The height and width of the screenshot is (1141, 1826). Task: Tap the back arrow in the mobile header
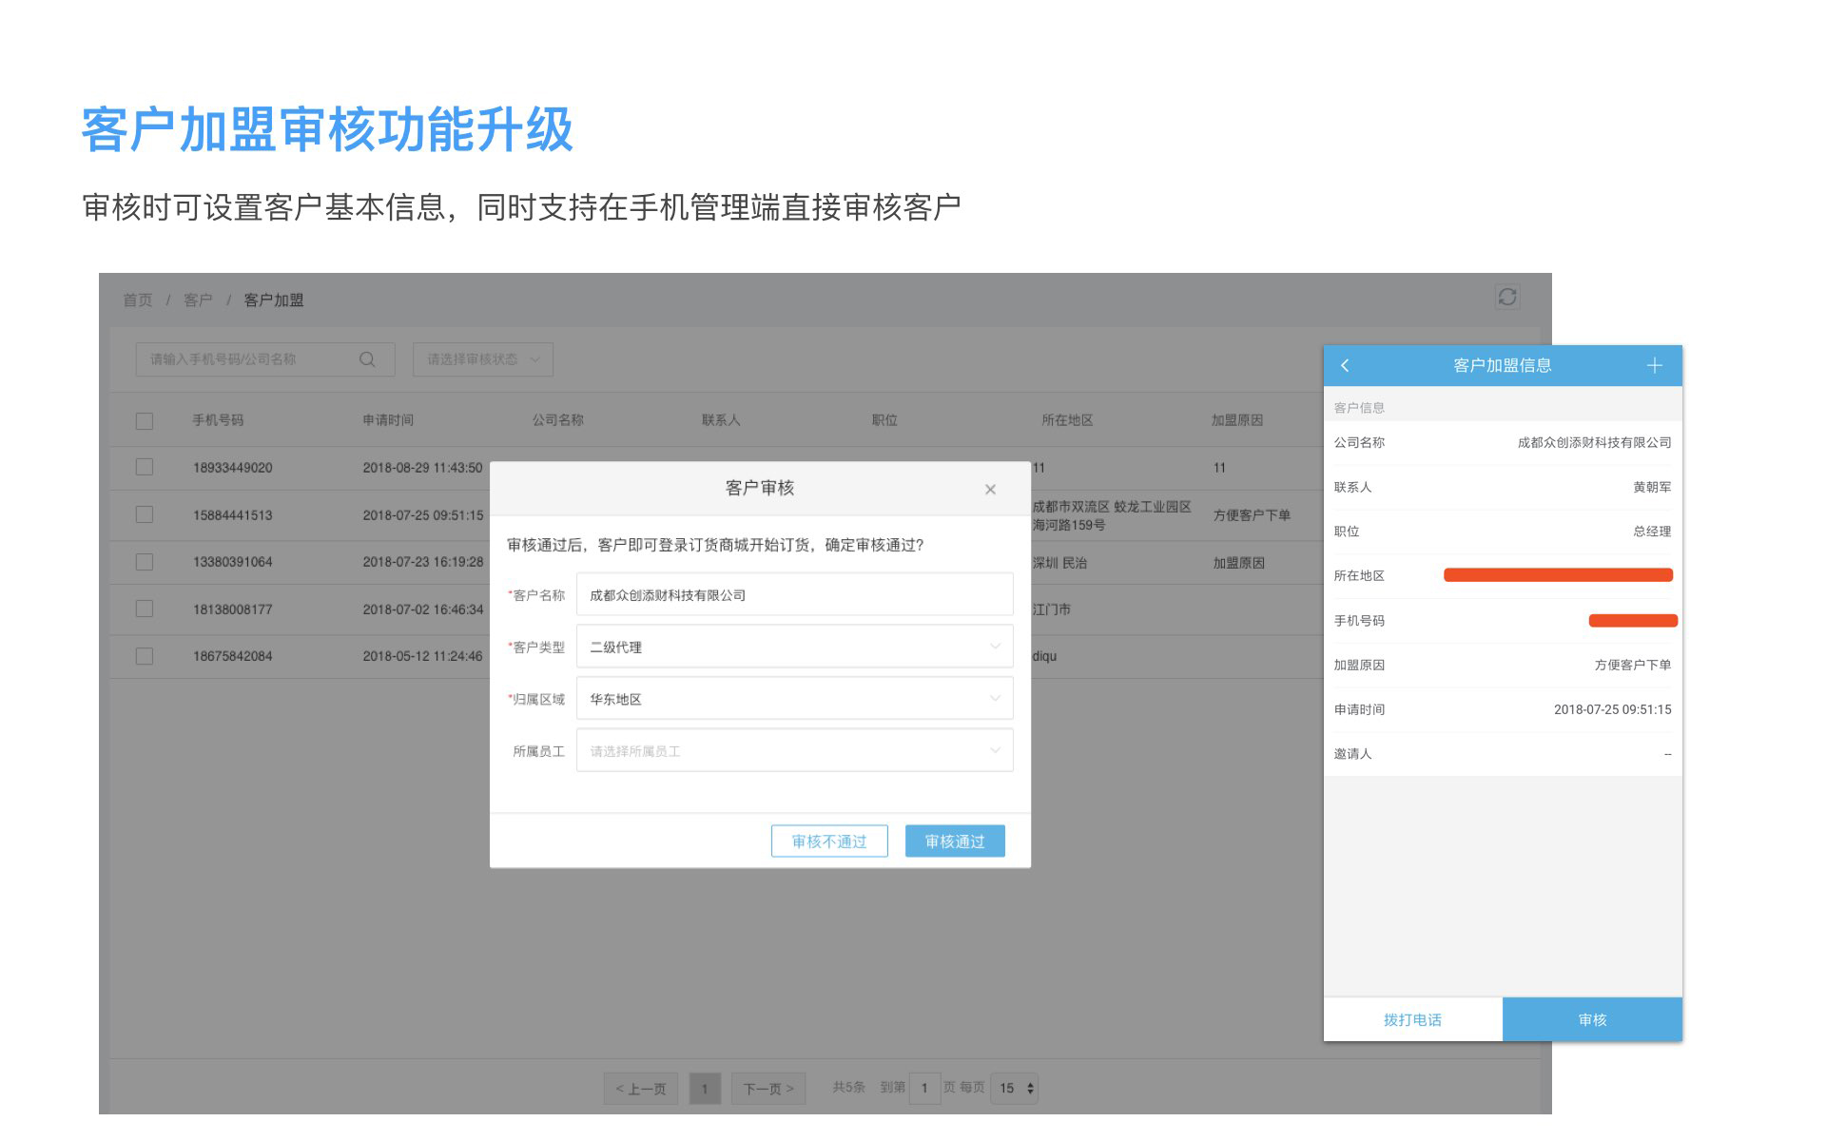point(1345,366)
